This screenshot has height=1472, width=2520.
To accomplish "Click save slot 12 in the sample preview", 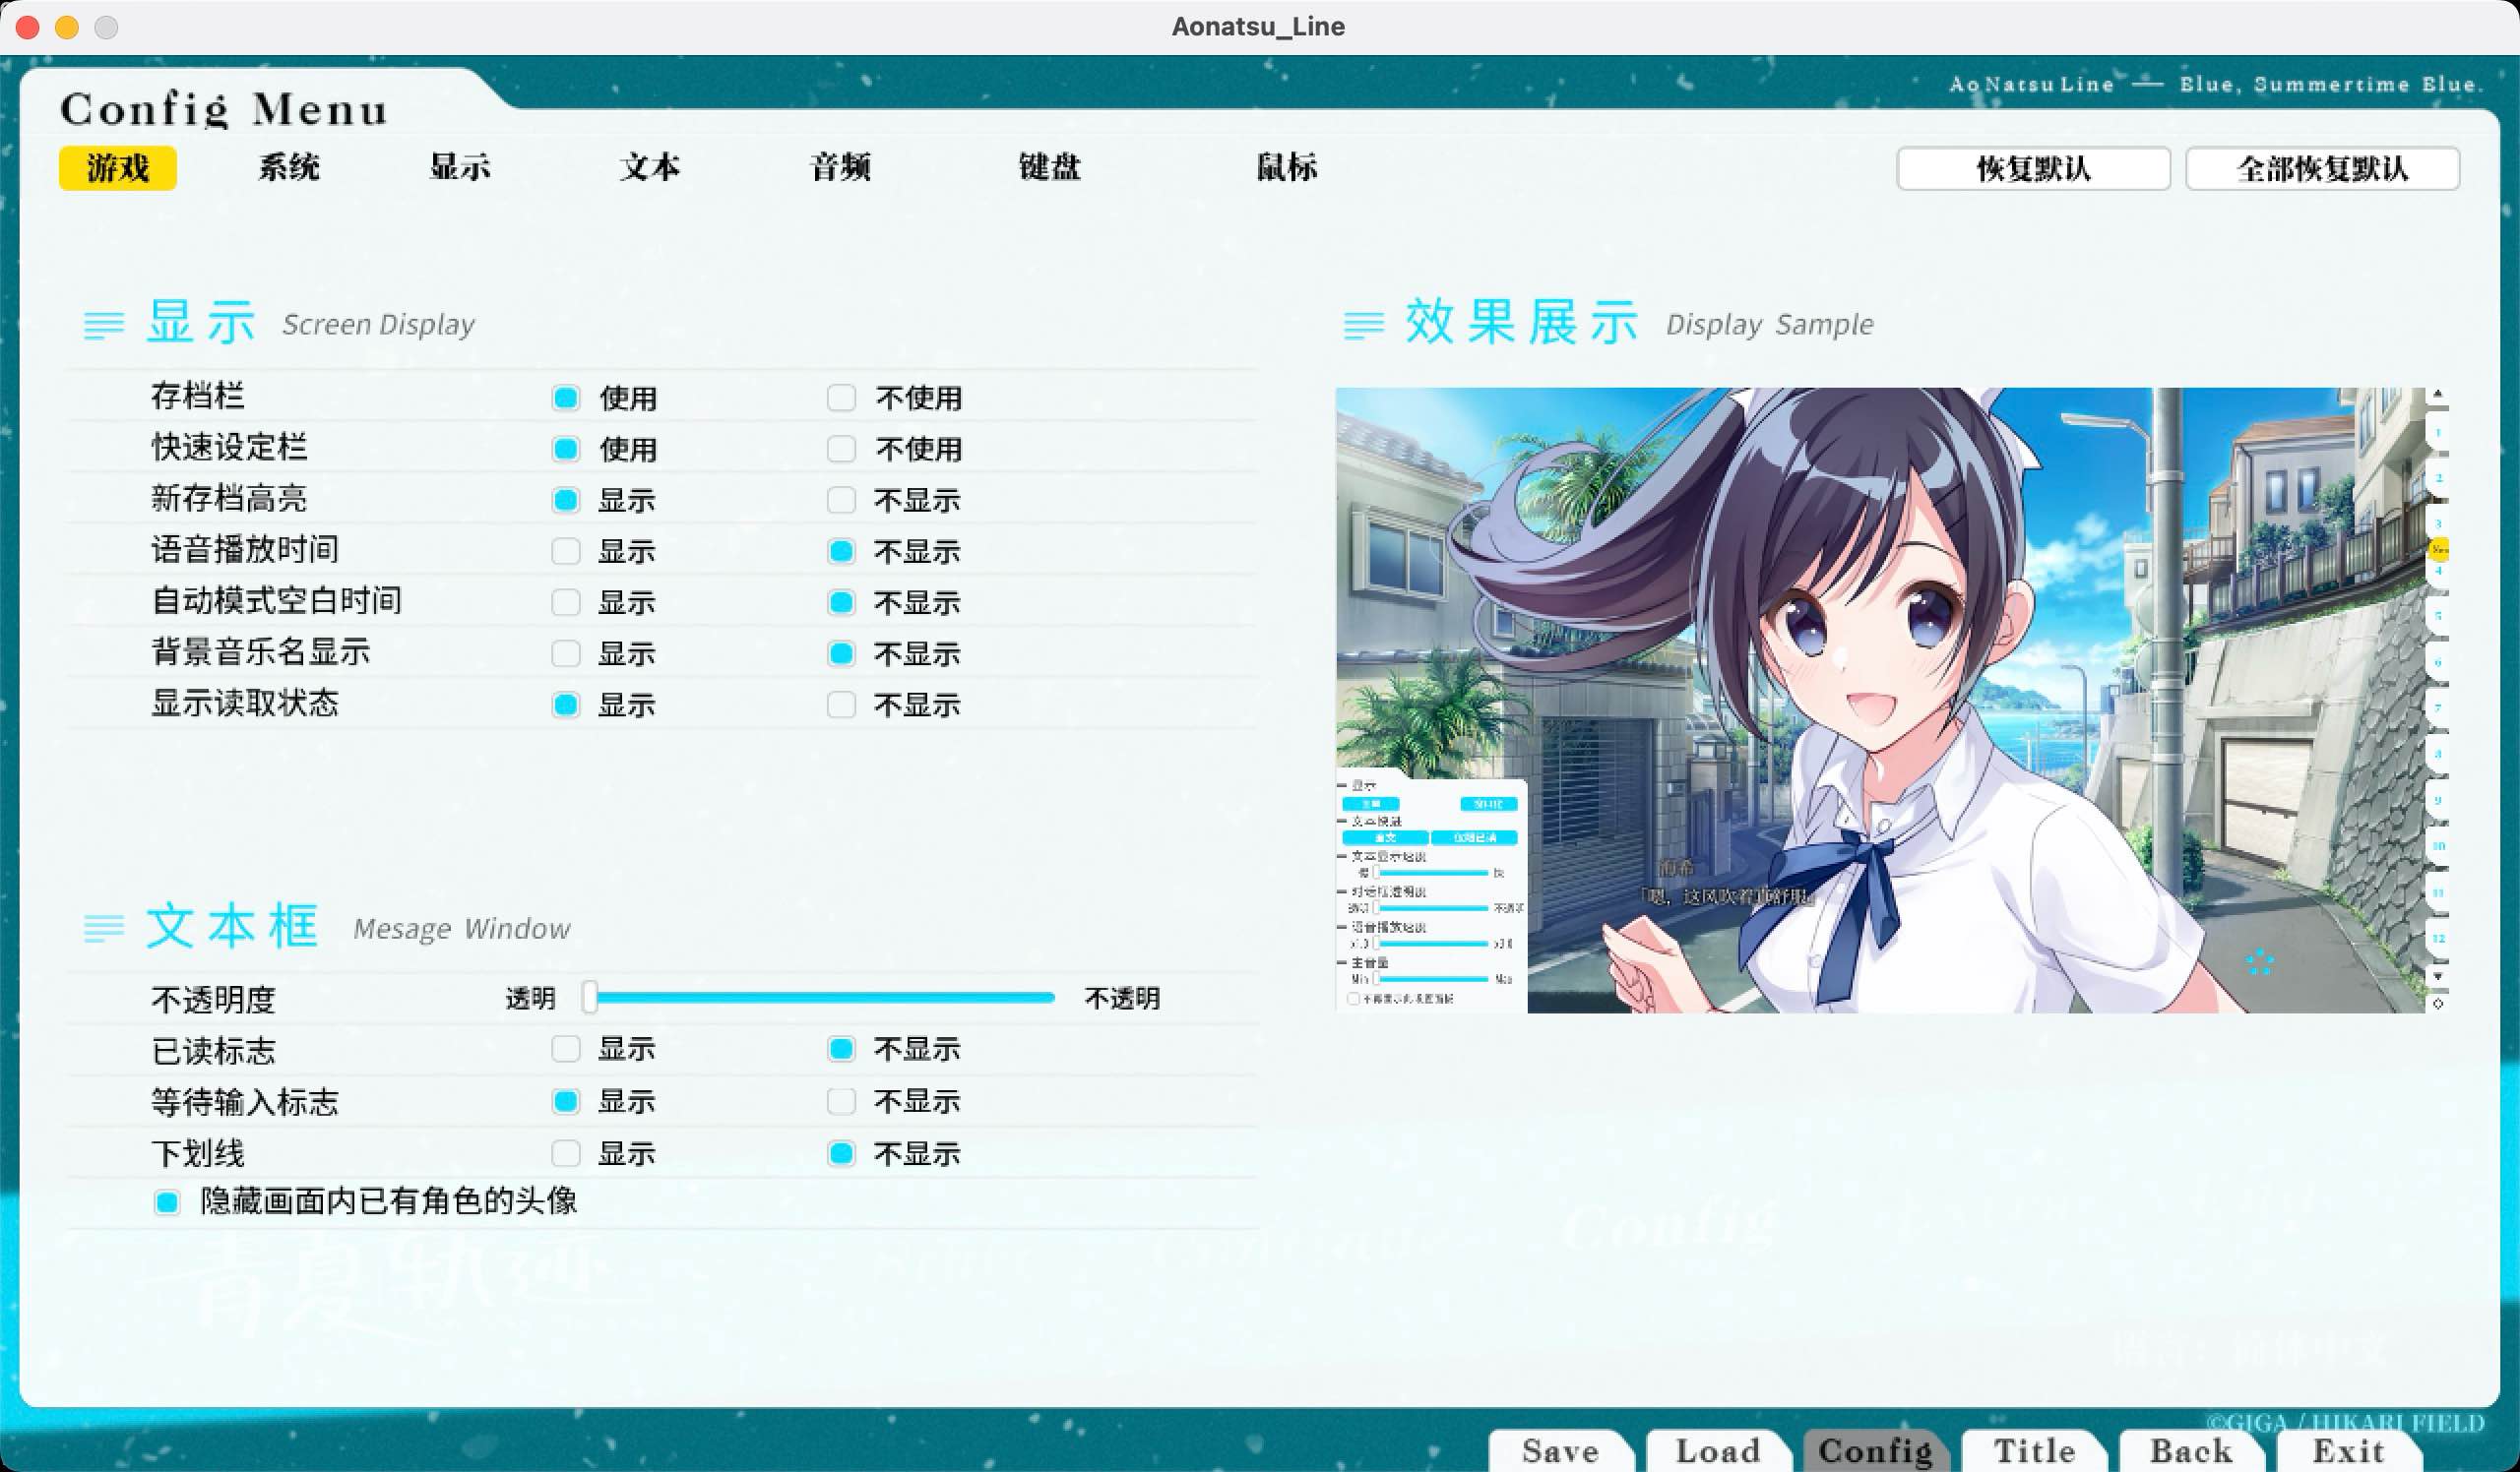I will pyautogui.click(x=2438, y=939).
